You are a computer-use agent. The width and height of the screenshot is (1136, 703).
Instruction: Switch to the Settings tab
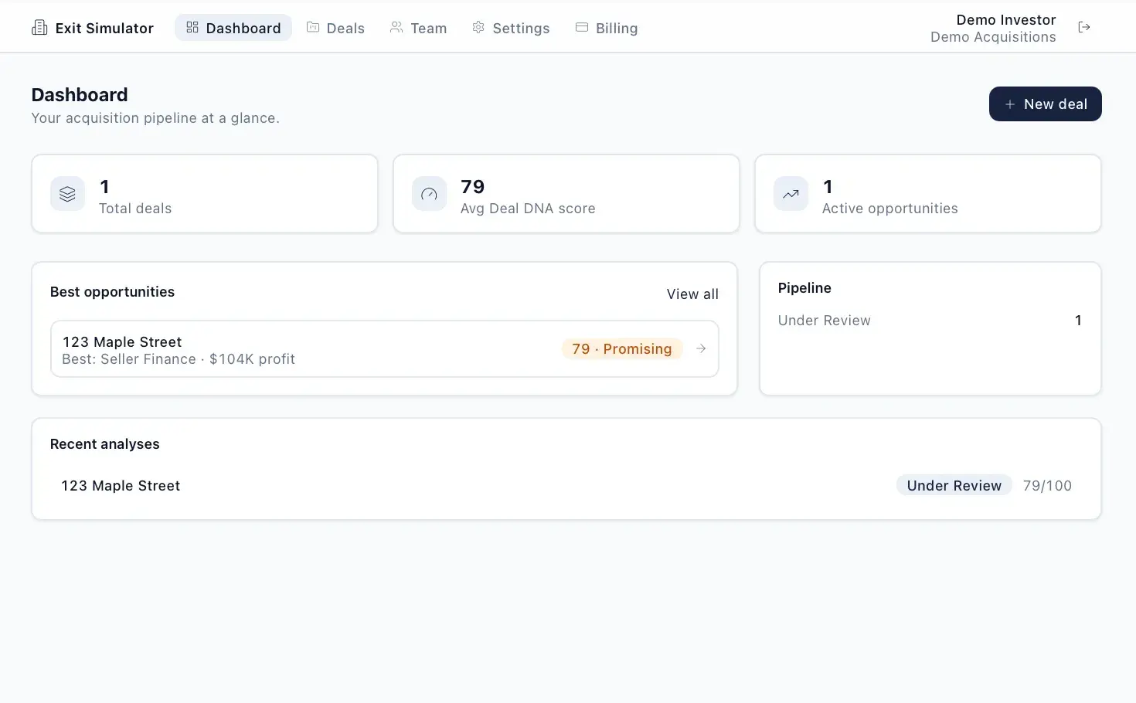[x=511, y=28]
